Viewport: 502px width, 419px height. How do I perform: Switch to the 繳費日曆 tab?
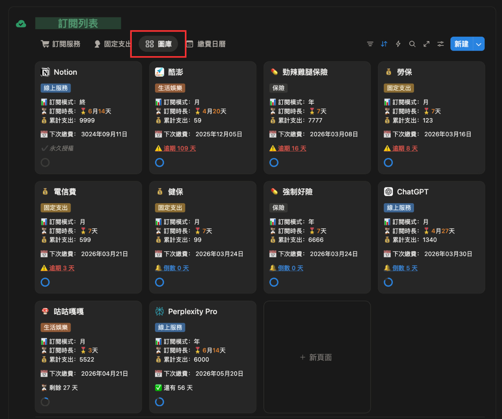pyautogui.click(x=206, y=44)
